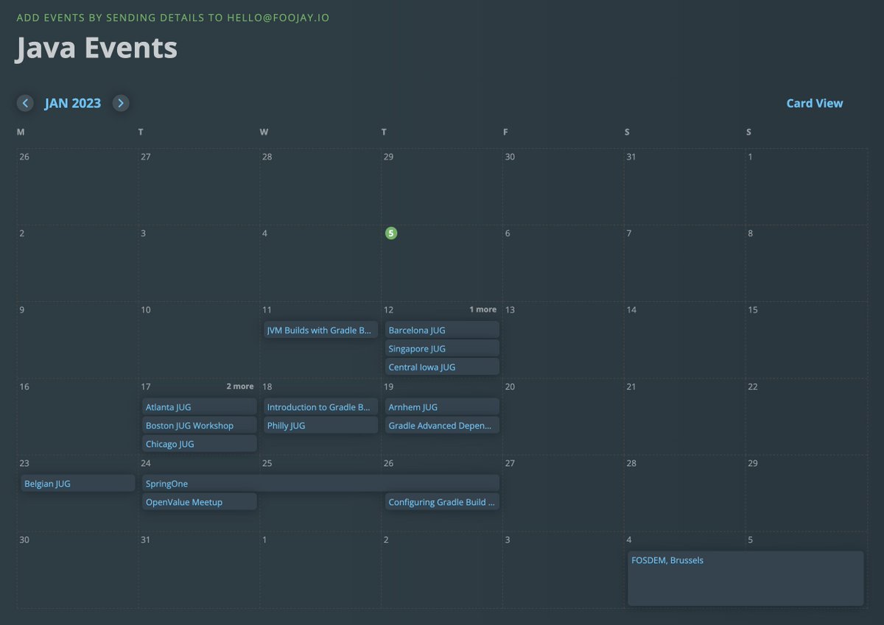Go to the next month arrow
Image resolution: width=884 pixels, height=625 pixels.
click(x=121, y=103)
